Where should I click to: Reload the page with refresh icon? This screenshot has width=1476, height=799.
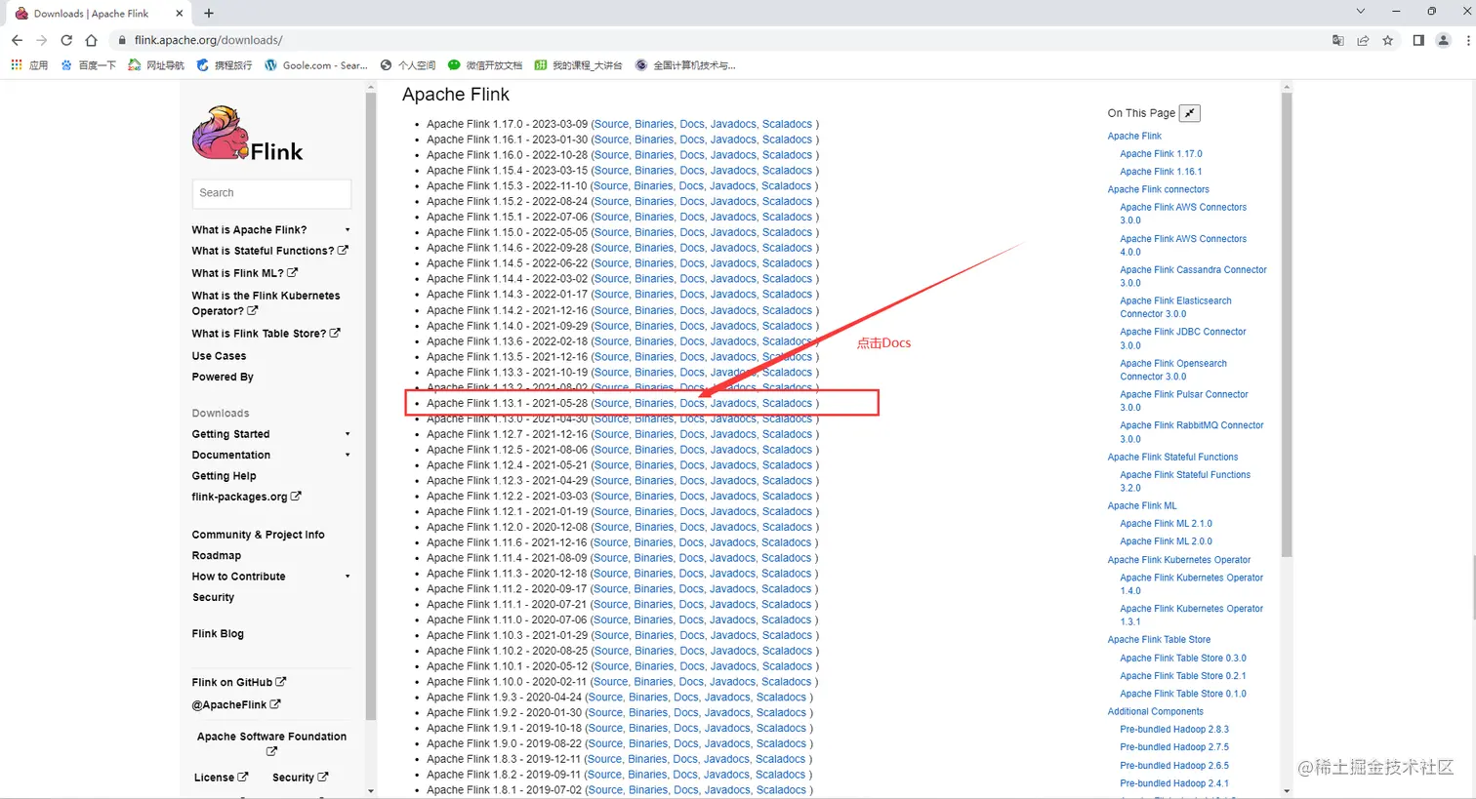[x=66, y=40]
